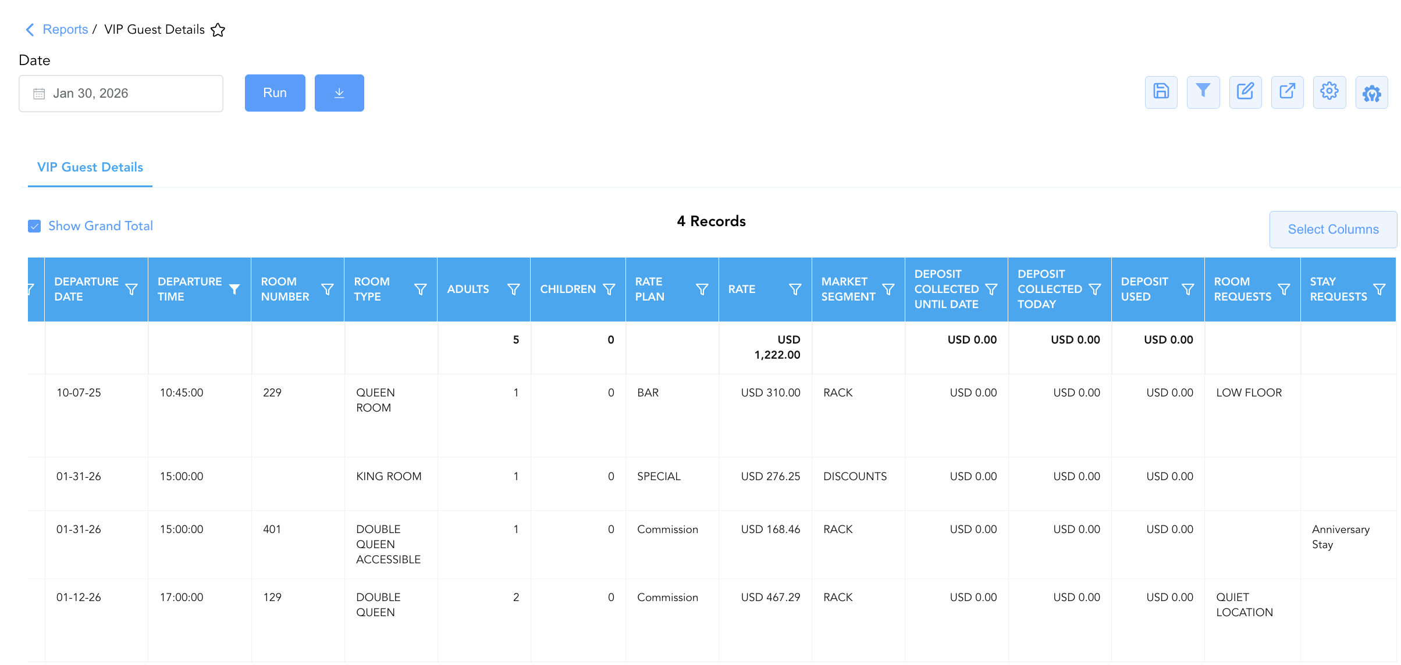The height and width of the screenshot is (665, 1401).
Task: Open report in external window icon
Action: coord(1287,92)
